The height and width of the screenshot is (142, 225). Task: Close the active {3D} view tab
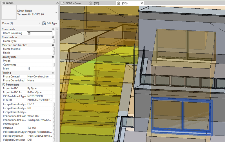pyautogui.click(x=142, y=3)
